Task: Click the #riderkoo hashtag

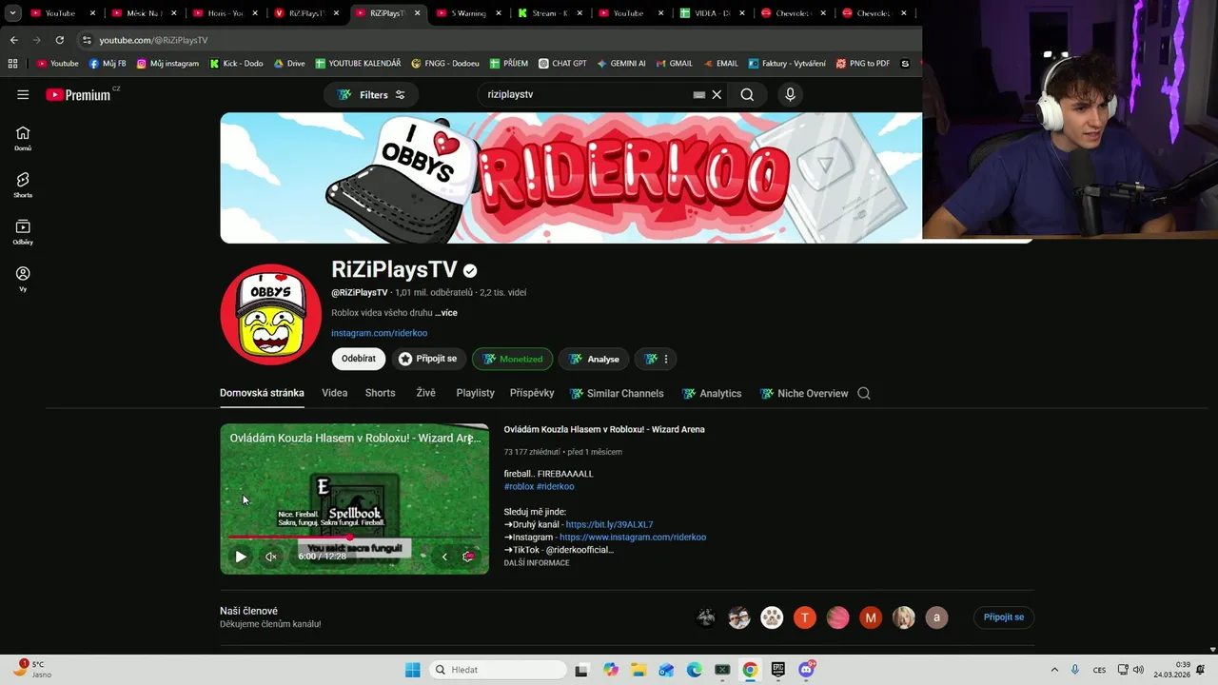Action: pyautogui.click(x=556, y=486)
